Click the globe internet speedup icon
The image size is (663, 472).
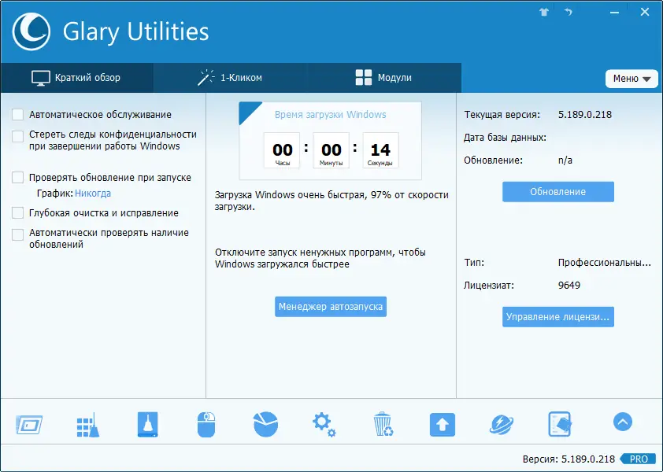coord(502,422)
